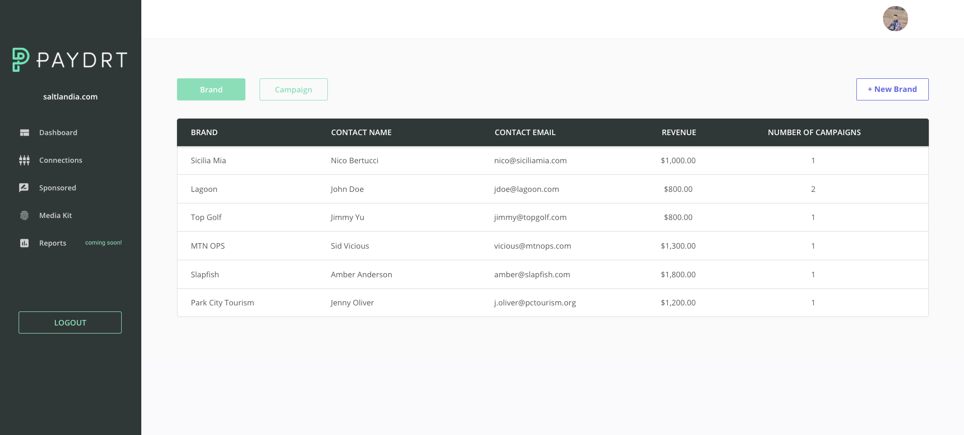Click email amber@slapfish.com
This screenshot has height=435, width=964.
point(532,275)
